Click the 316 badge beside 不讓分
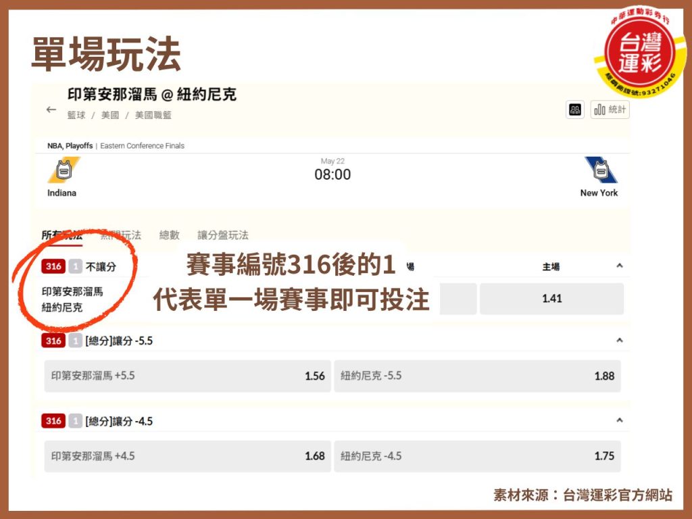 pyautogui.click(x=53, y=266)
